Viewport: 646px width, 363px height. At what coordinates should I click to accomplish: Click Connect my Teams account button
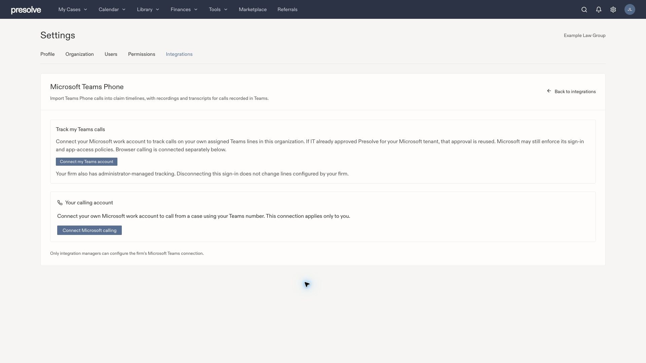coord(86,162)
